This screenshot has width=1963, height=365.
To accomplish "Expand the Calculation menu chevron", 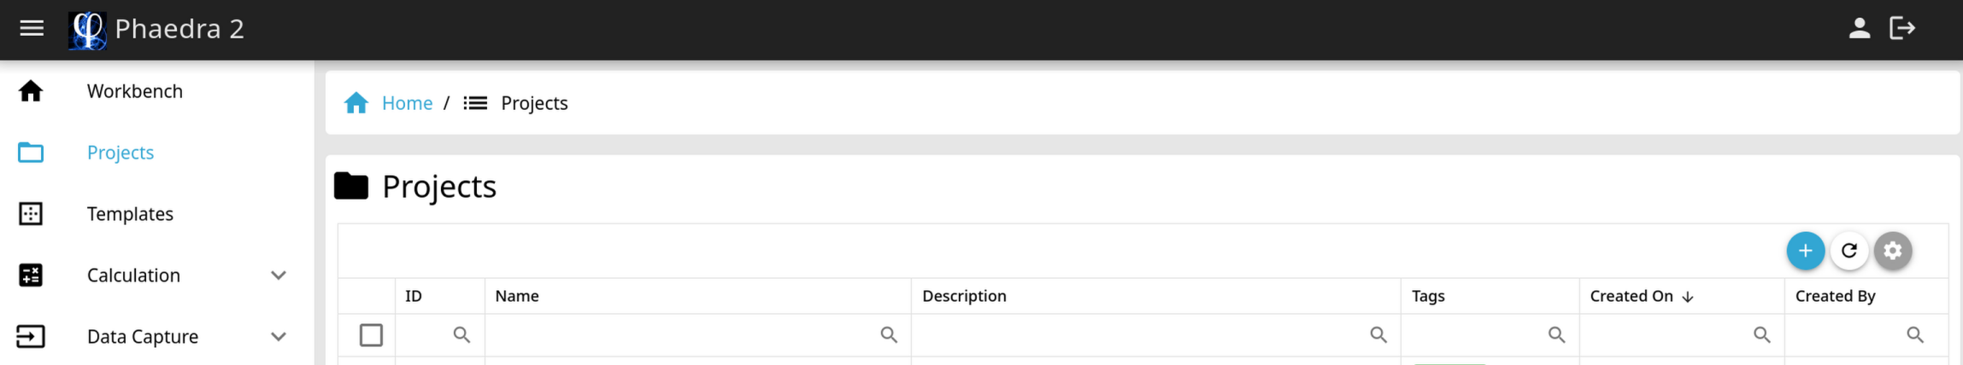I will click(279, 275).
